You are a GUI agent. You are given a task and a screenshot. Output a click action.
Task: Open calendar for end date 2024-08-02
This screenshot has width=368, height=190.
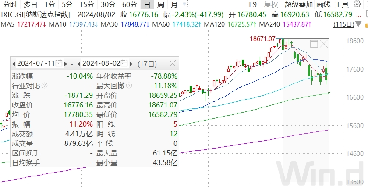point(124,63)
